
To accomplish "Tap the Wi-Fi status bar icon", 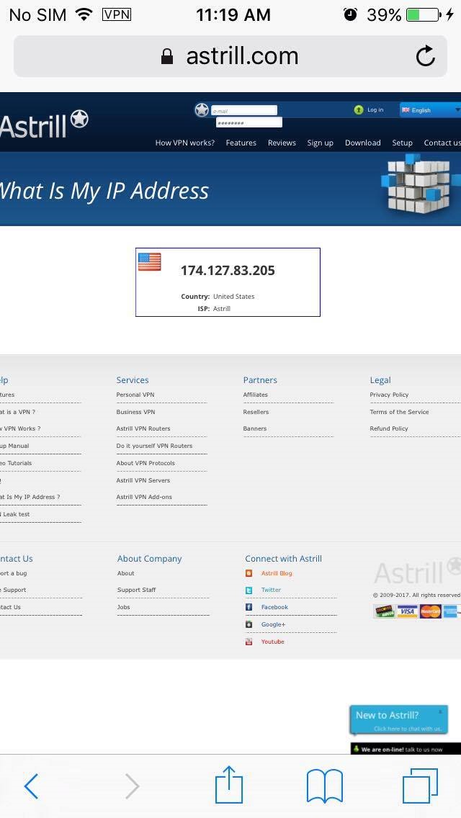I will point(84,14).
